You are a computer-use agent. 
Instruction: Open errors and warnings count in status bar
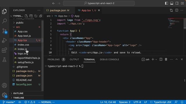click(x=30, y=102)
